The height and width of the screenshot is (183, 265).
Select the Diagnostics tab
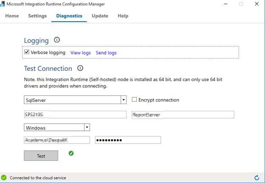pos(69,16)
